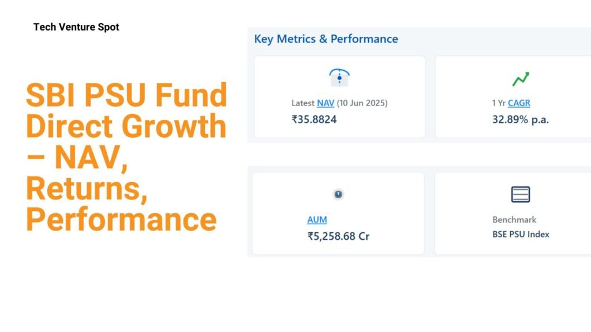The image size is (591, 332).
Task: Open the CAGR hyperlink
Action: coord(519,103)
